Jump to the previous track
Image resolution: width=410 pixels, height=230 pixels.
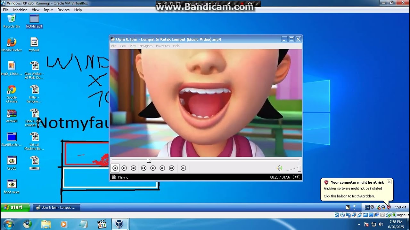tap(143, 168)
